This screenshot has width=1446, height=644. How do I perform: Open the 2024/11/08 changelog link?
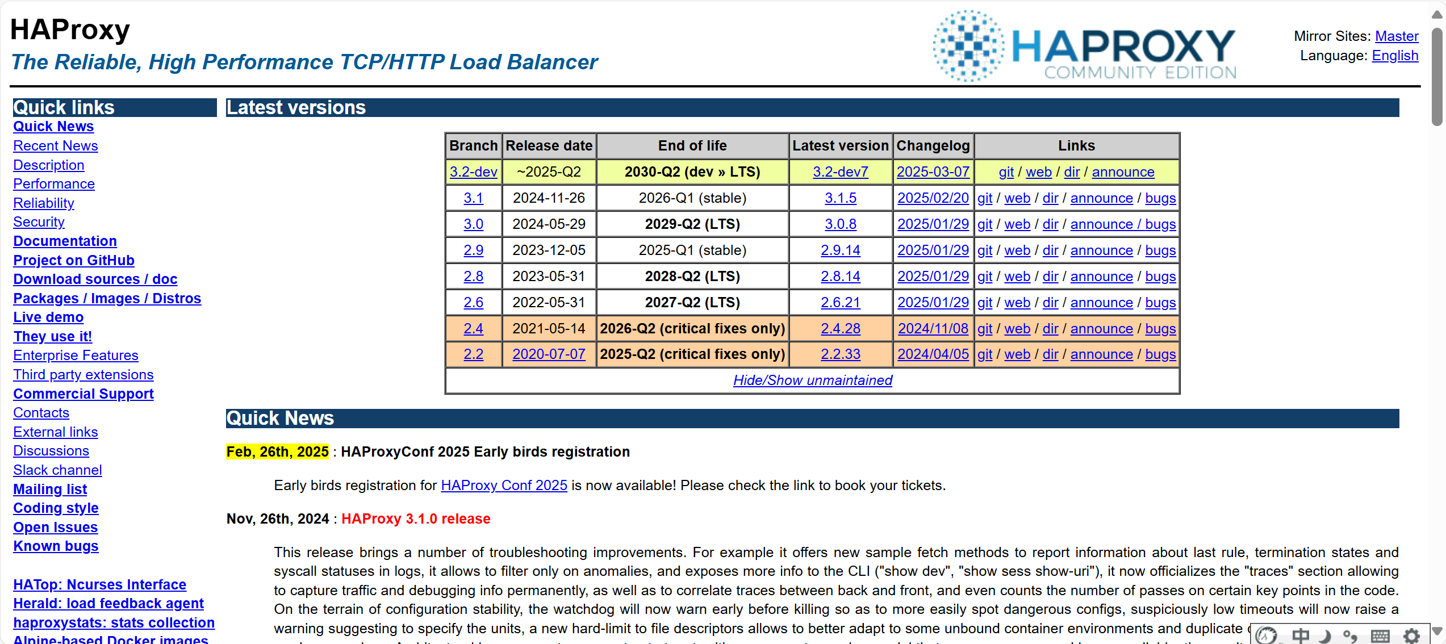pyautogui.click(x=933, y=329)
